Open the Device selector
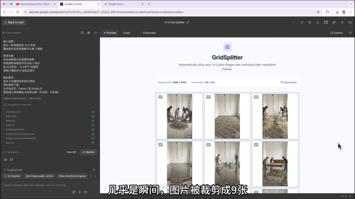 (x=336, y=33)
